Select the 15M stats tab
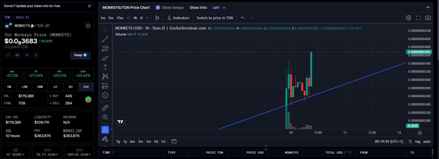The image size is (439, 159). click(25, 87)
